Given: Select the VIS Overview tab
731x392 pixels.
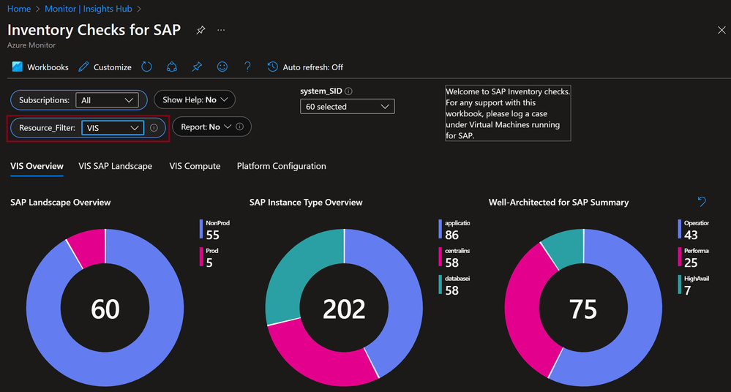Looking at the screenshot, I should (x=37, y=167).
